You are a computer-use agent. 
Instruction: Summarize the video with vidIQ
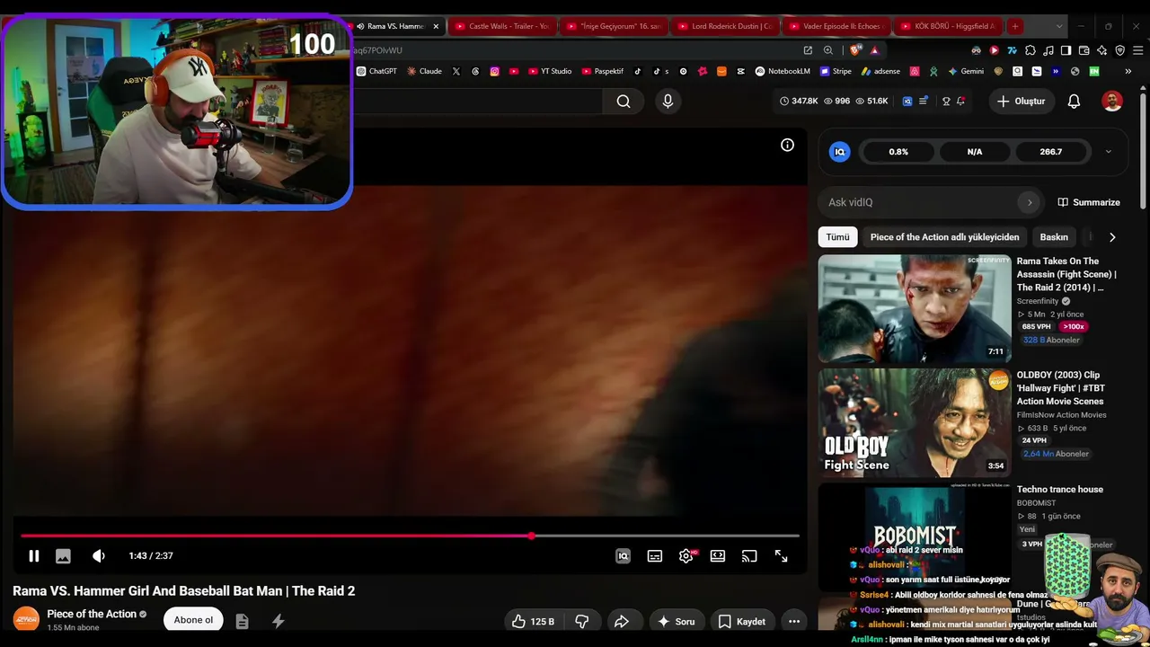click(1089, 202)
